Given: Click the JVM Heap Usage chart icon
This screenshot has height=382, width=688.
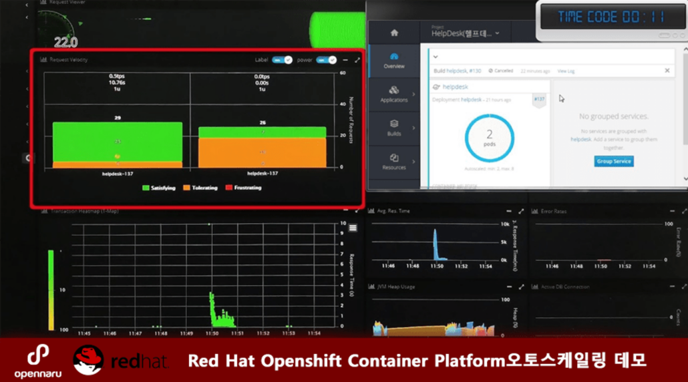Looking at the screenshot, I should point(371,286).
